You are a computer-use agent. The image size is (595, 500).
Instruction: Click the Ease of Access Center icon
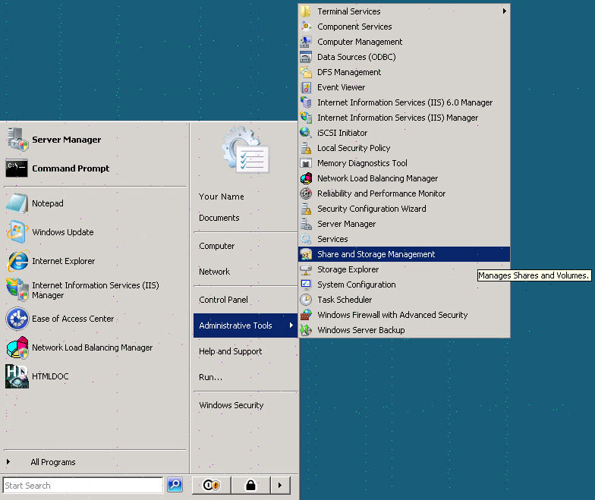point(17,319)
